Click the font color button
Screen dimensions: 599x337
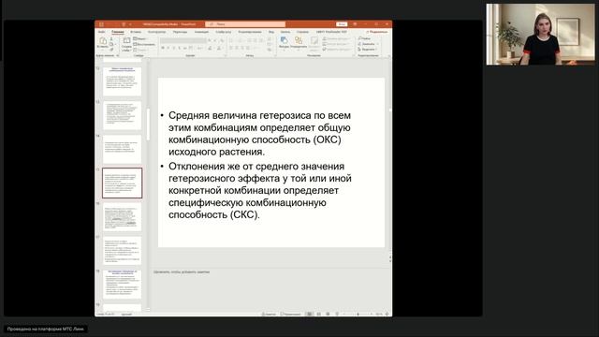pos(219,48)
